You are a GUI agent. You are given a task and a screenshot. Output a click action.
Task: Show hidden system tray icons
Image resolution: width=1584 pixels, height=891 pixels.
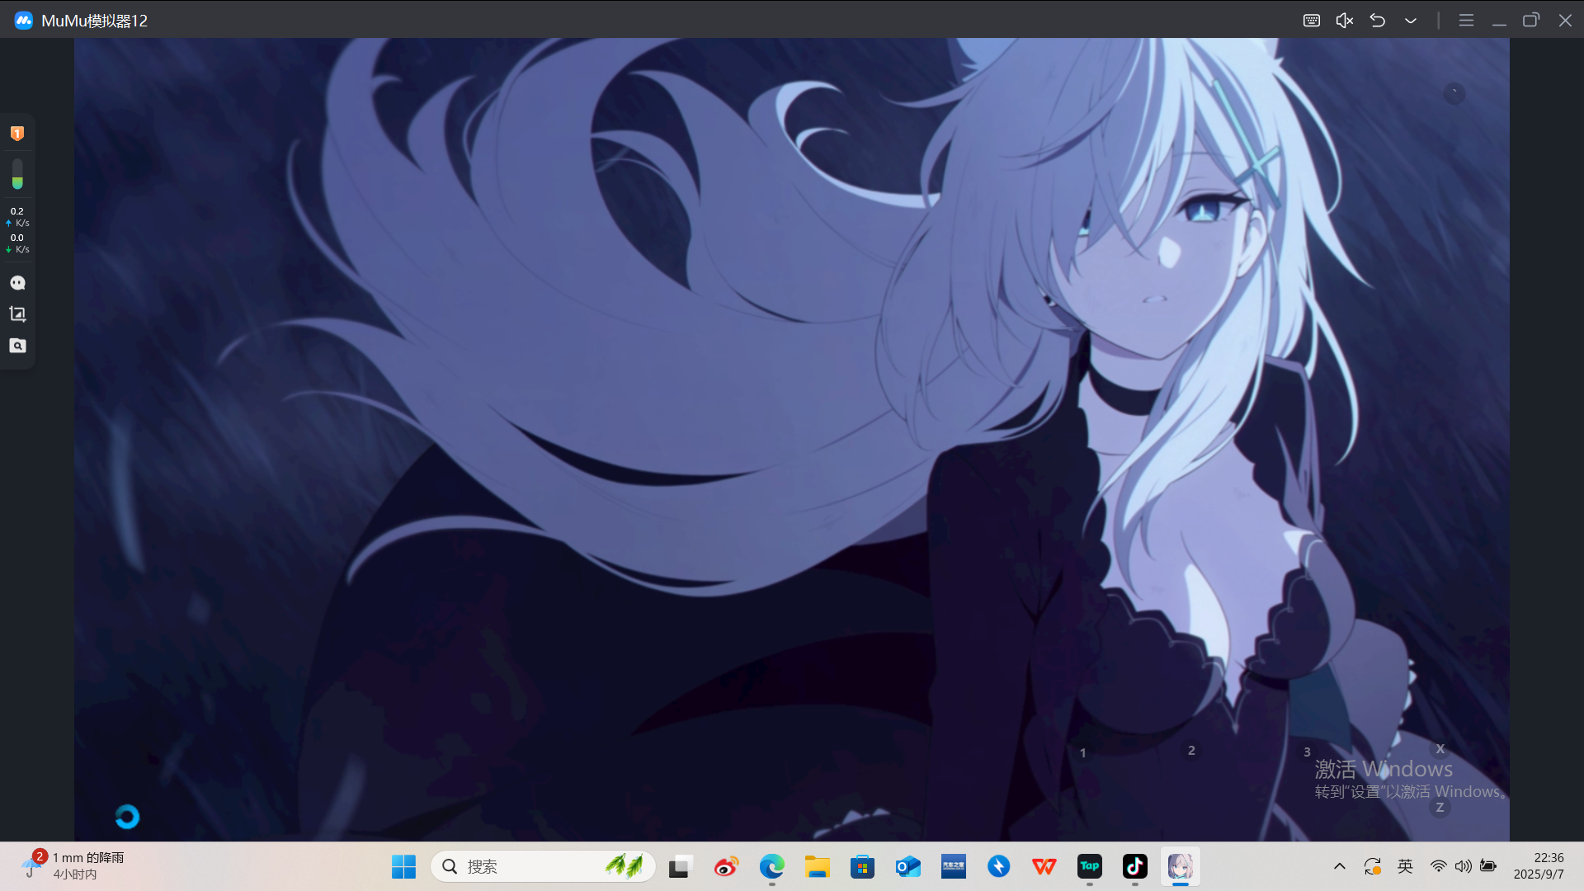[x=1340, y=866]
